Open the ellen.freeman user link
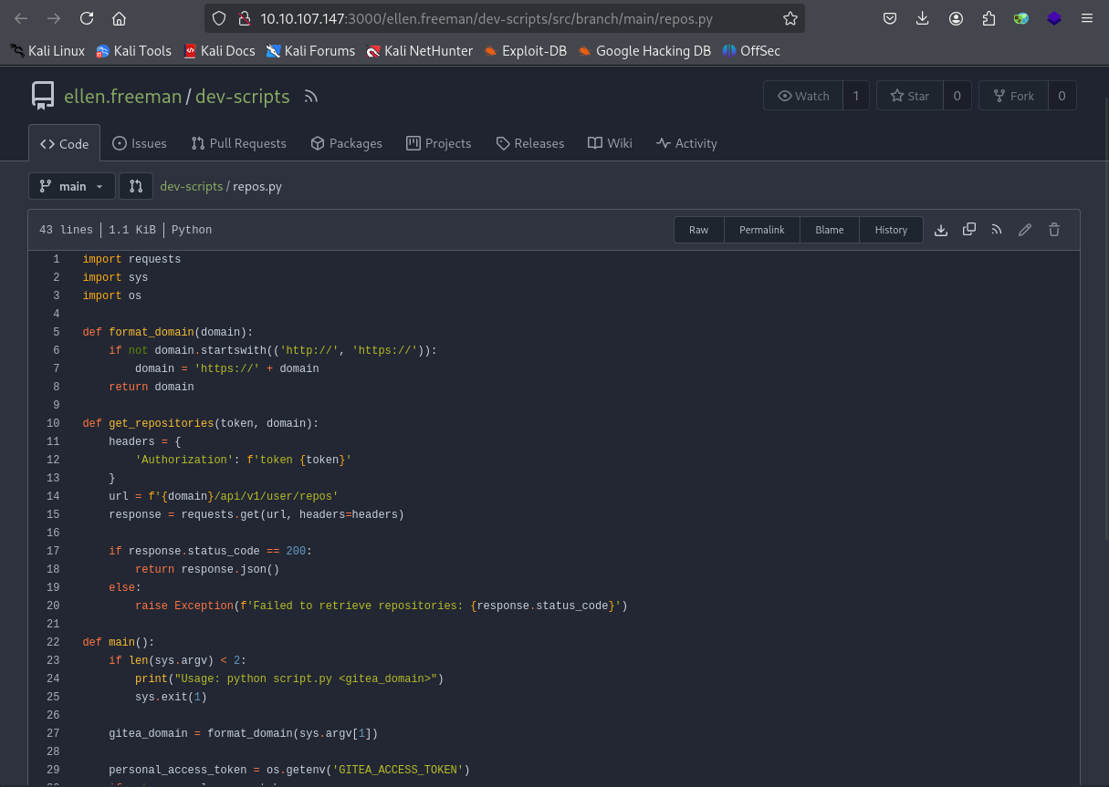 [122, 96]
